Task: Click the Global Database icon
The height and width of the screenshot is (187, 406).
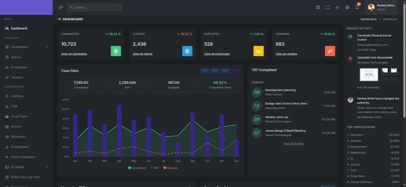Action: 7,157
